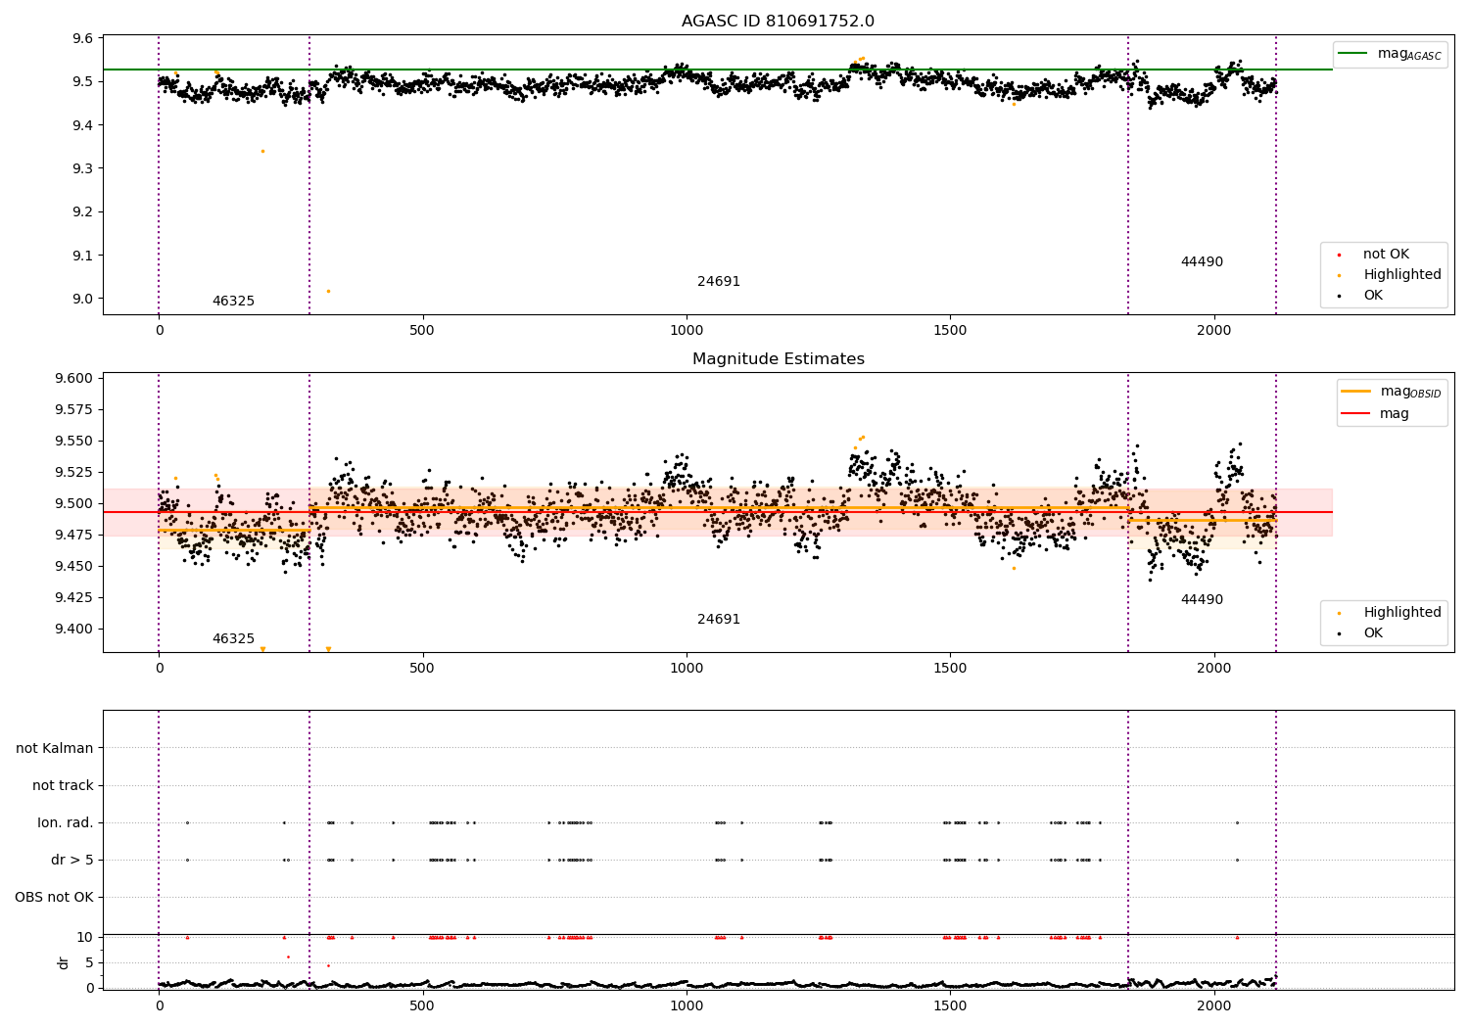Click 'Highlighted' legend entry in top plot

point(1402,275)
